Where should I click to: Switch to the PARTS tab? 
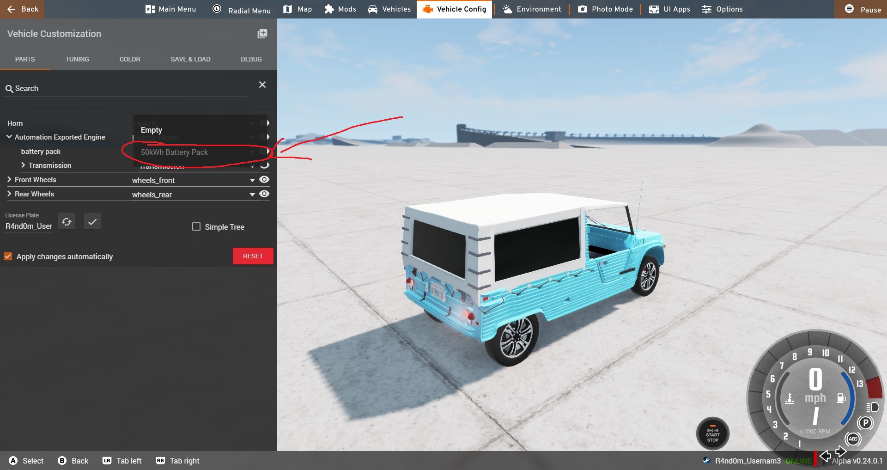point(25,59)
